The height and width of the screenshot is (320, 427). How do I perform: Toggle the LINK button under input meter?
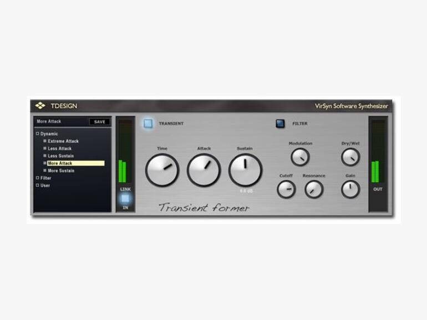click(125, 198)
